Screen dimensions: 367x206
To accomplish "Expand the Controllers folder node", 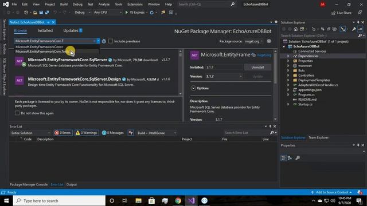I will tap(288, 75).
